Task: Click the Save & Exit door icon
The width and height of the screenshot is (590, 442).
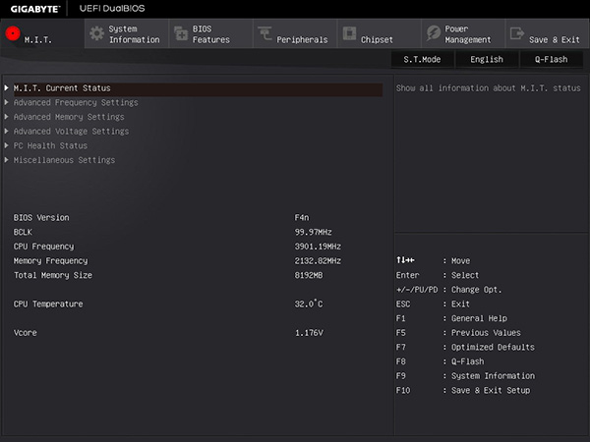Action: [516, 33]
